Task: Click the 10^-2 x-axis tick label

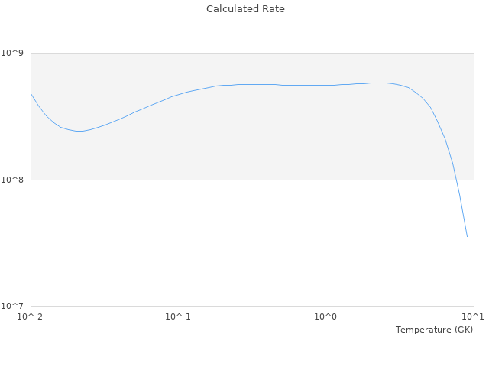Action: click(30, 317)
